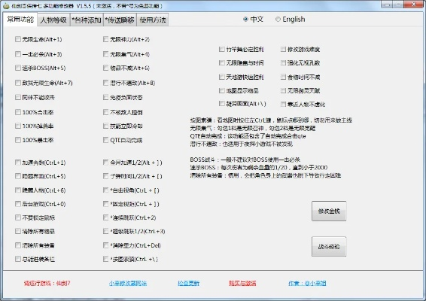Click the trainer app icon in title bar
The width and height of the screenshot is (426, 301).
tap(6, 6)
